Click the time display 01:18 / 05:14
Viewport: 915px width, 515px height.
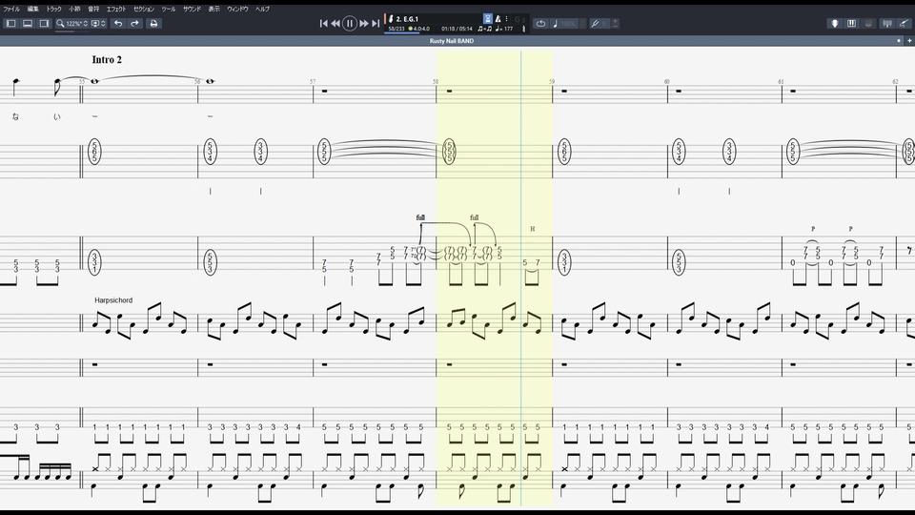click(457, 29)
